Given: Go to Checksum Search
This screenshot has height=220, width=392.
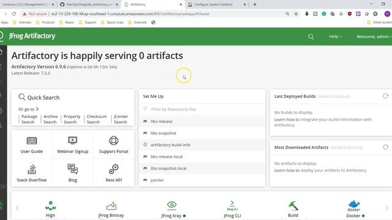Looking at the screenshot, I should 97,119.
